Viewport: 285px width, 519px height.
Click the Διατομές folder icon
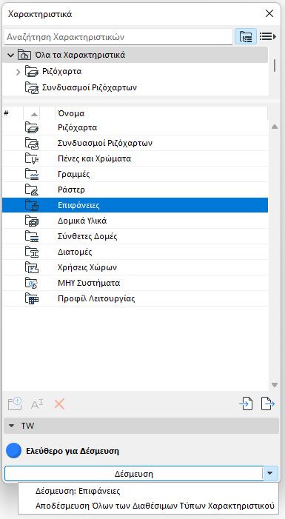click(32, 252)
